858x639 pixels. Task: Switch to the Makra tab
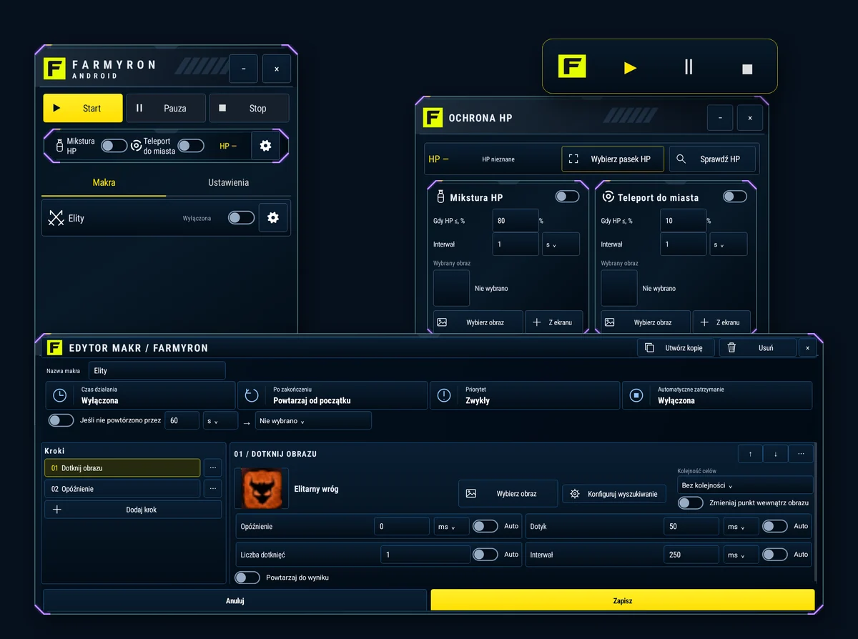(104, 183)
